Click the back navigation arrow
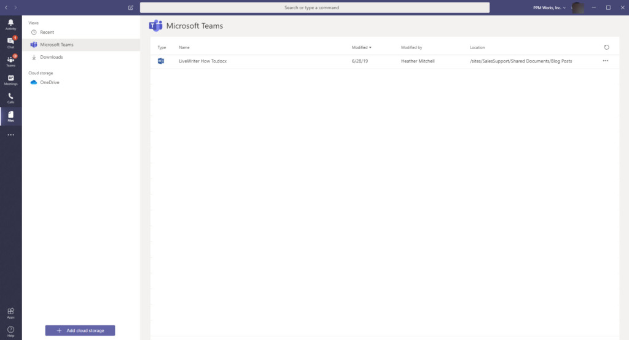 pos(6,7)
